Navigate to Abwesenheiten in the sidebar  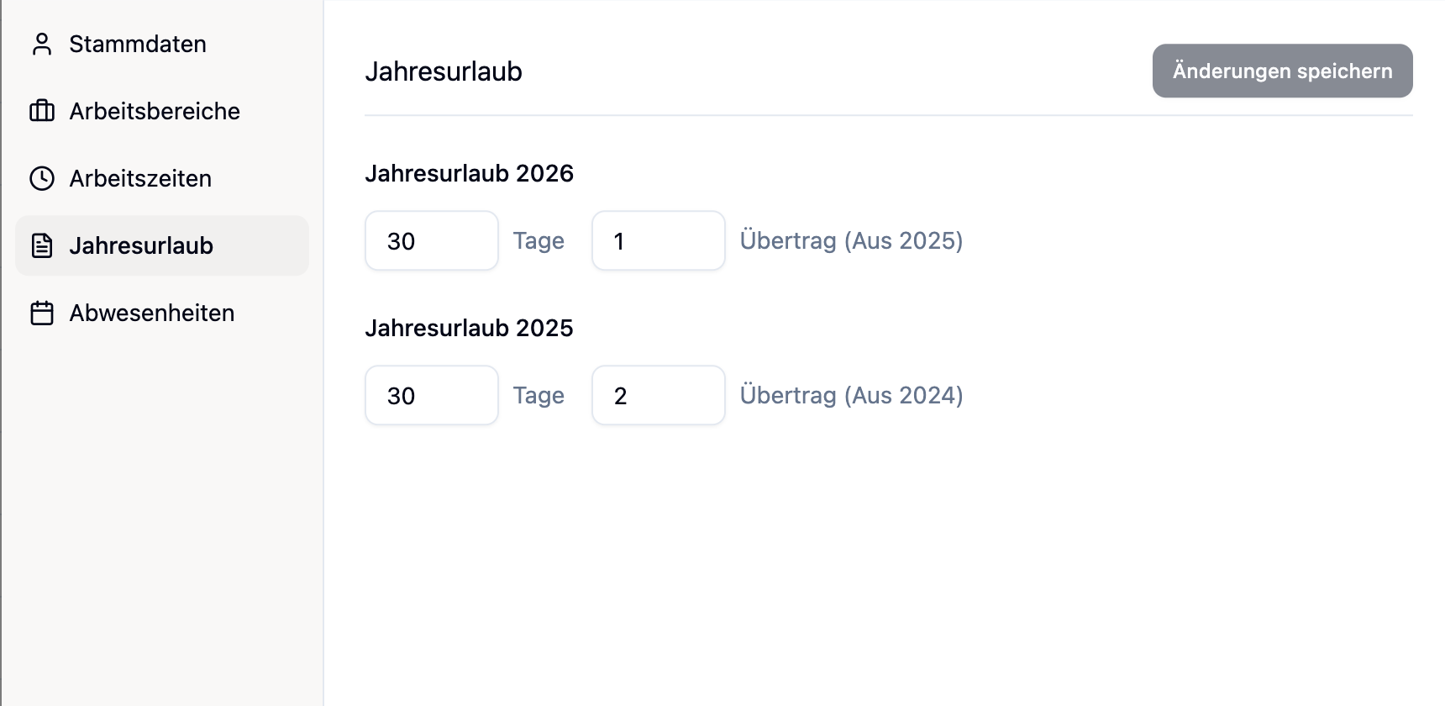[152, 313]
